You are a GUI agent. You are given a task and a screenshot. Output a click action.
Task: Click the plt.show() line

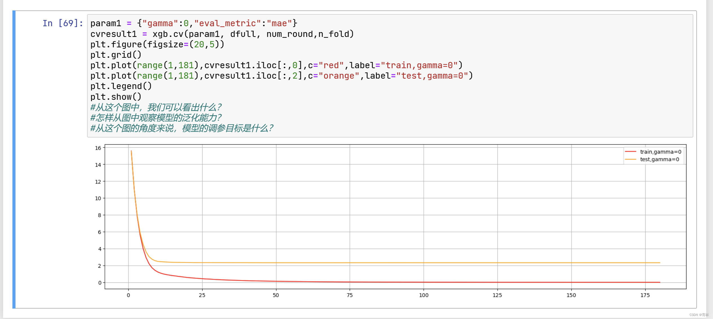click(116, 97)
